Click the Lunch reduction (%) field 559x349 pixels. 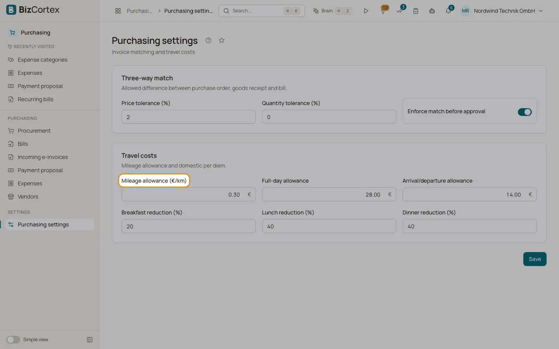[x=329, y=226]
